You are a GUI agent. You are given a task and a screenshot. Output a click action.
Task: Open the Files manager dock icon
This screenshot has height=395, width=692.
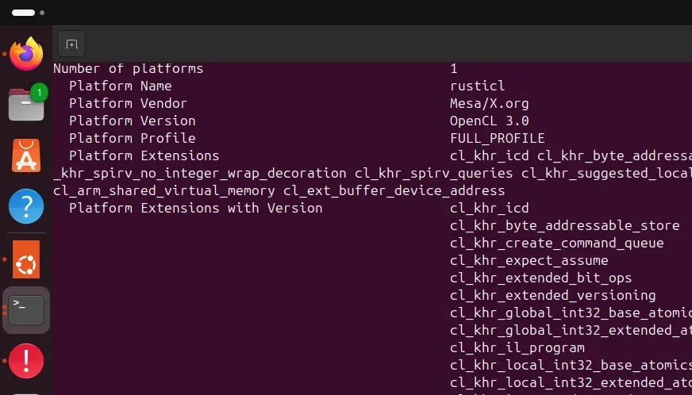[26, 105]
